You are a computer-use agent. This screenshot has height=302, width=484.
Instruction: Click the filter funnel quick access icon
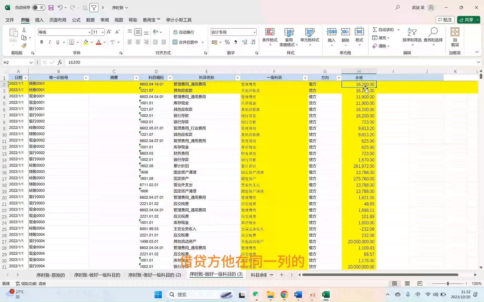click(94, 8)
